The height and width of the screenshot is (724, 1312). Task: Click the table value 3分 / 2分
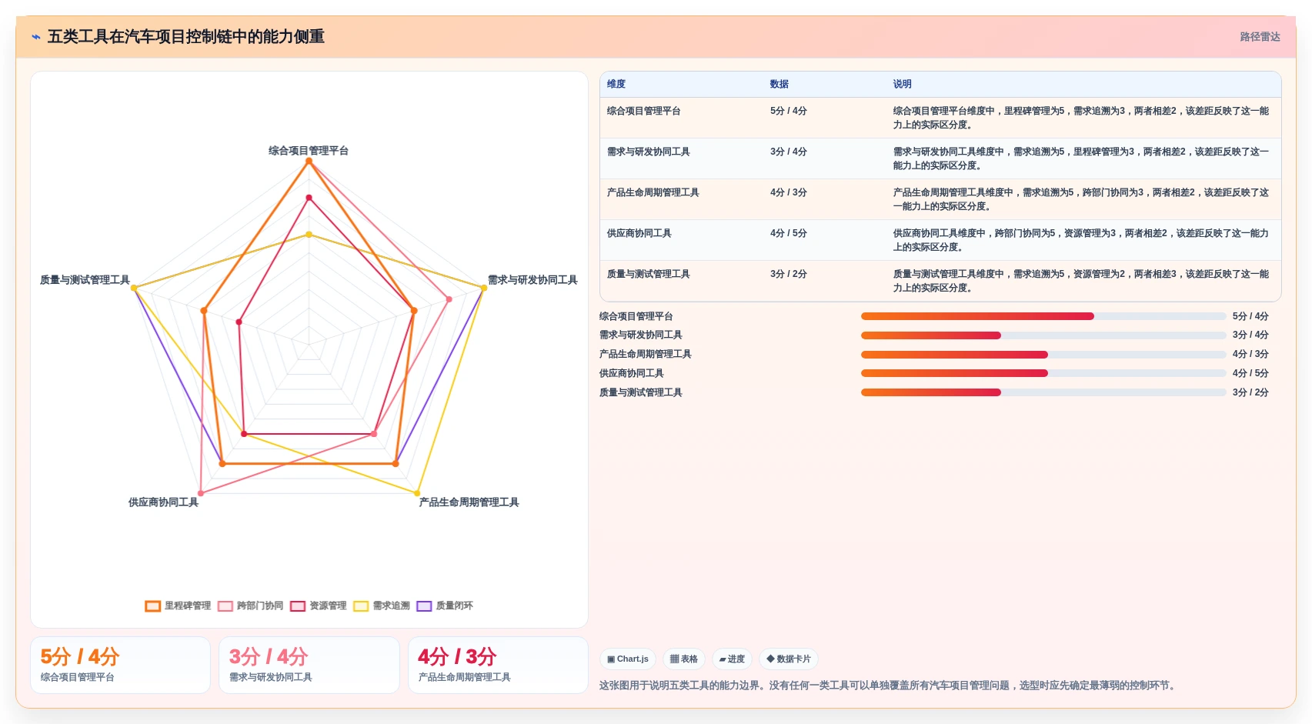point(788,274)
